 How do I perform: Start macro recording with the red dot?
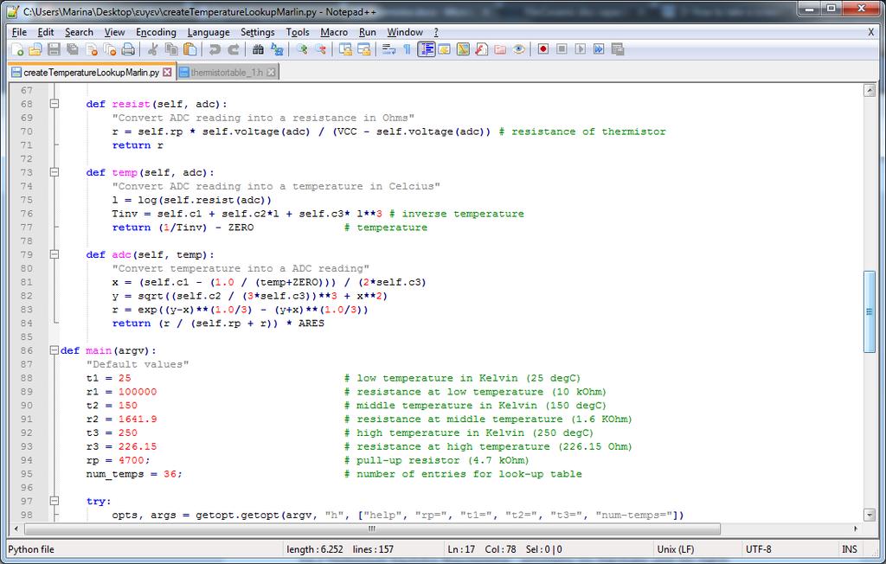[543, 49]
